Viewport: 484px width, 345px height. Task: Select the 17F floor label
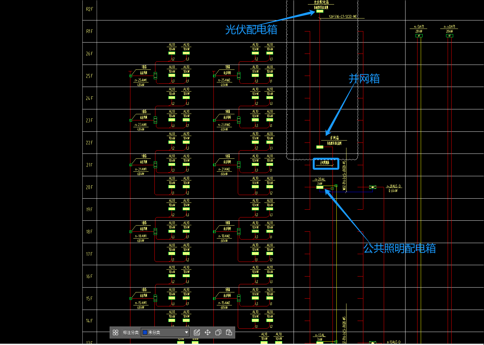90,254
